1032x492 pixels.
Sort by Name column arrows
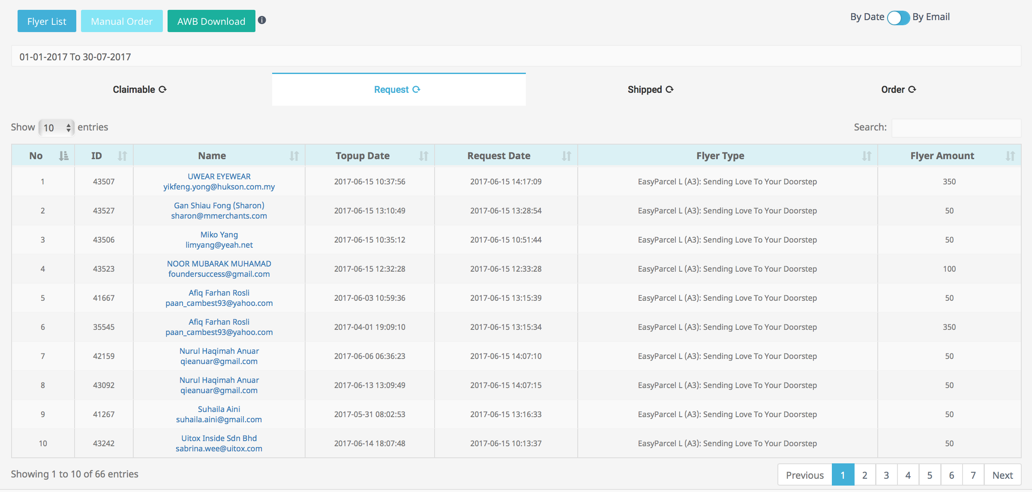(x=294, y=156)
